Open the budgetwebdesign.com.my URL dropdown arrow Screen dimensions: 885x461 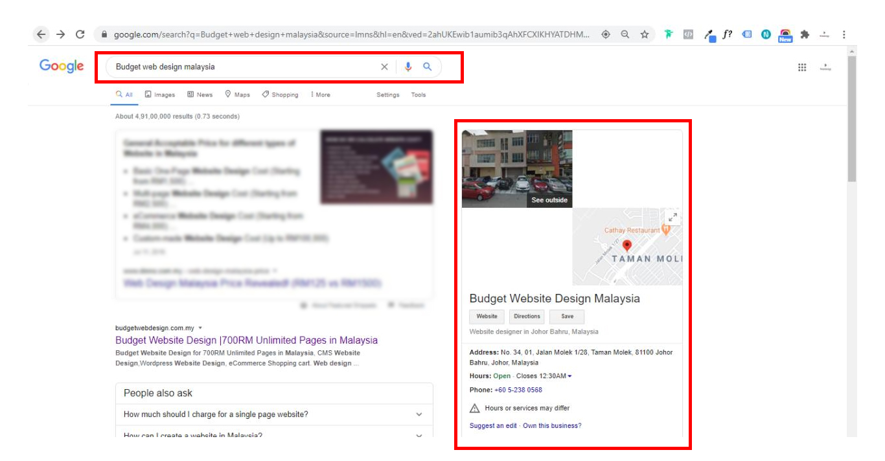click(201, 328)
